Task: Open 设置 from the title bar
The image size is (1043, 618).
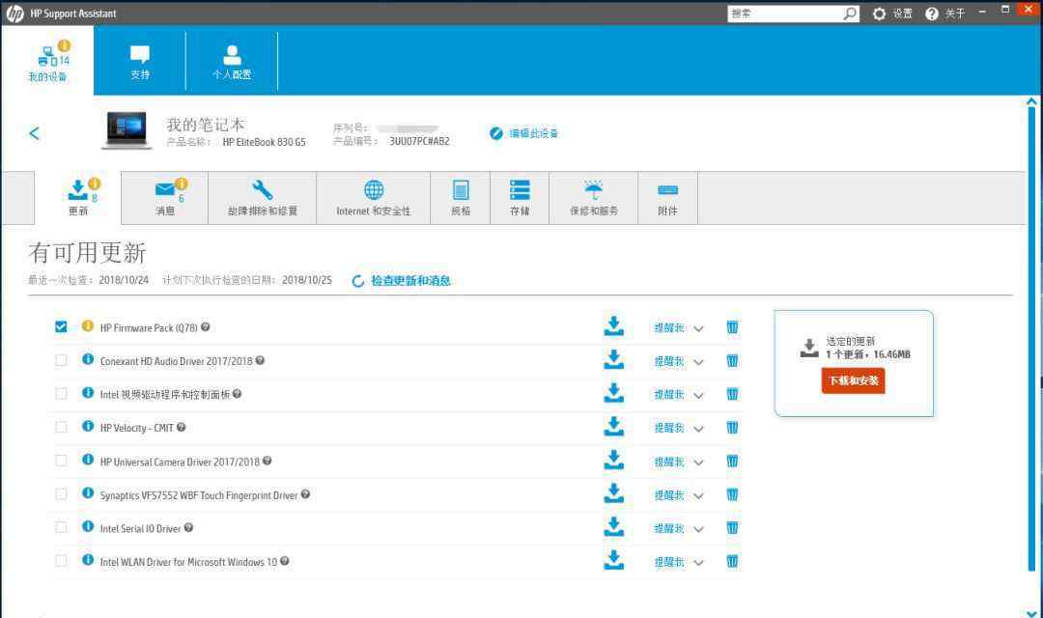Action: 892,14
